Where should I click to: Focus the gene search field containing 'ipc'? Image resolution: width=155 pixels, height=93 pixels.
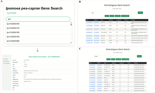tap(38, 19)
